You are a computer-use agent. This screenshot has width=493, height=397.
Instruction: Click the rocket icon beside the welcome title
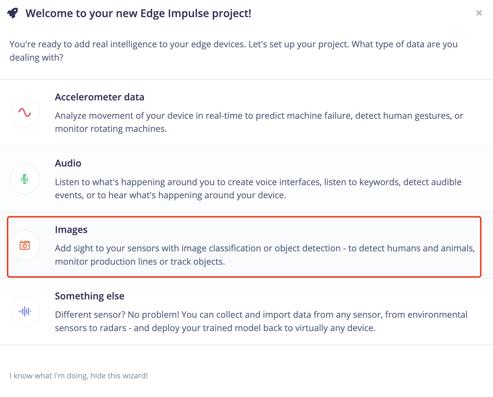13,13
